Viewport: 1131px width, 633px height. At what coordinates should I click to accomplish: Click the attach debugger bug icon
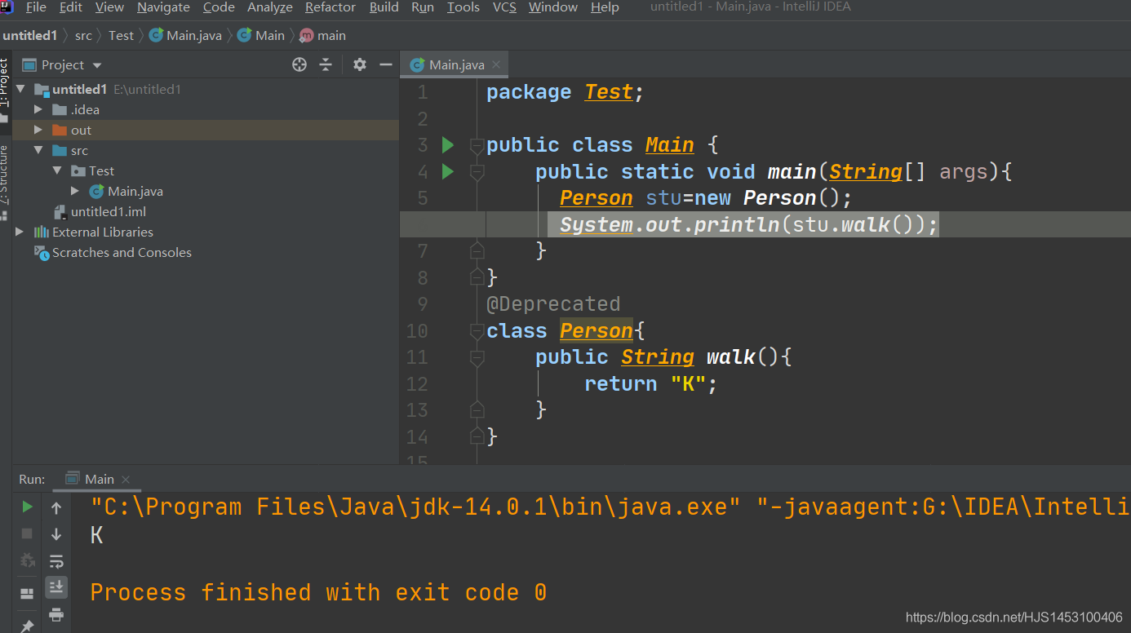(27, 560)
